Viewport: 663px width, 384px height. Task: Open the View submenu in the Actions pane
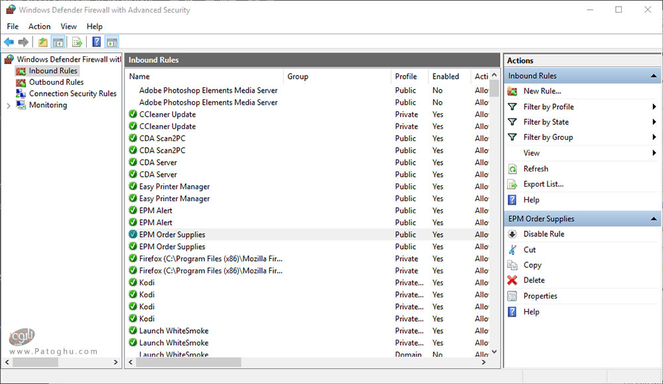pos(583,153)
